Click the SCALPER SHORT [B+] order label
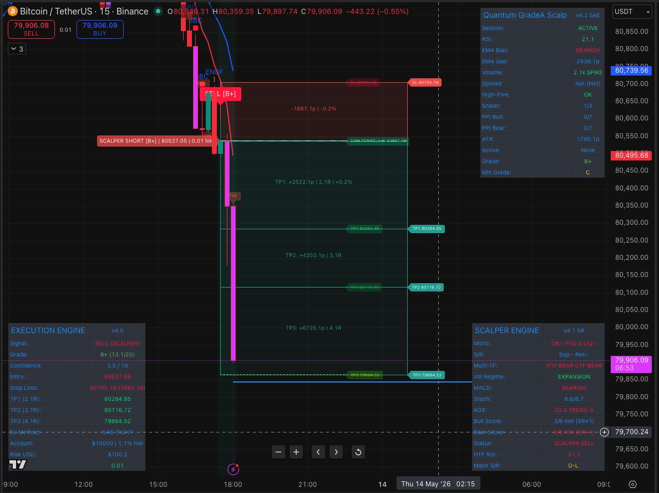This screenshot has width=659, height=493. 155,141
